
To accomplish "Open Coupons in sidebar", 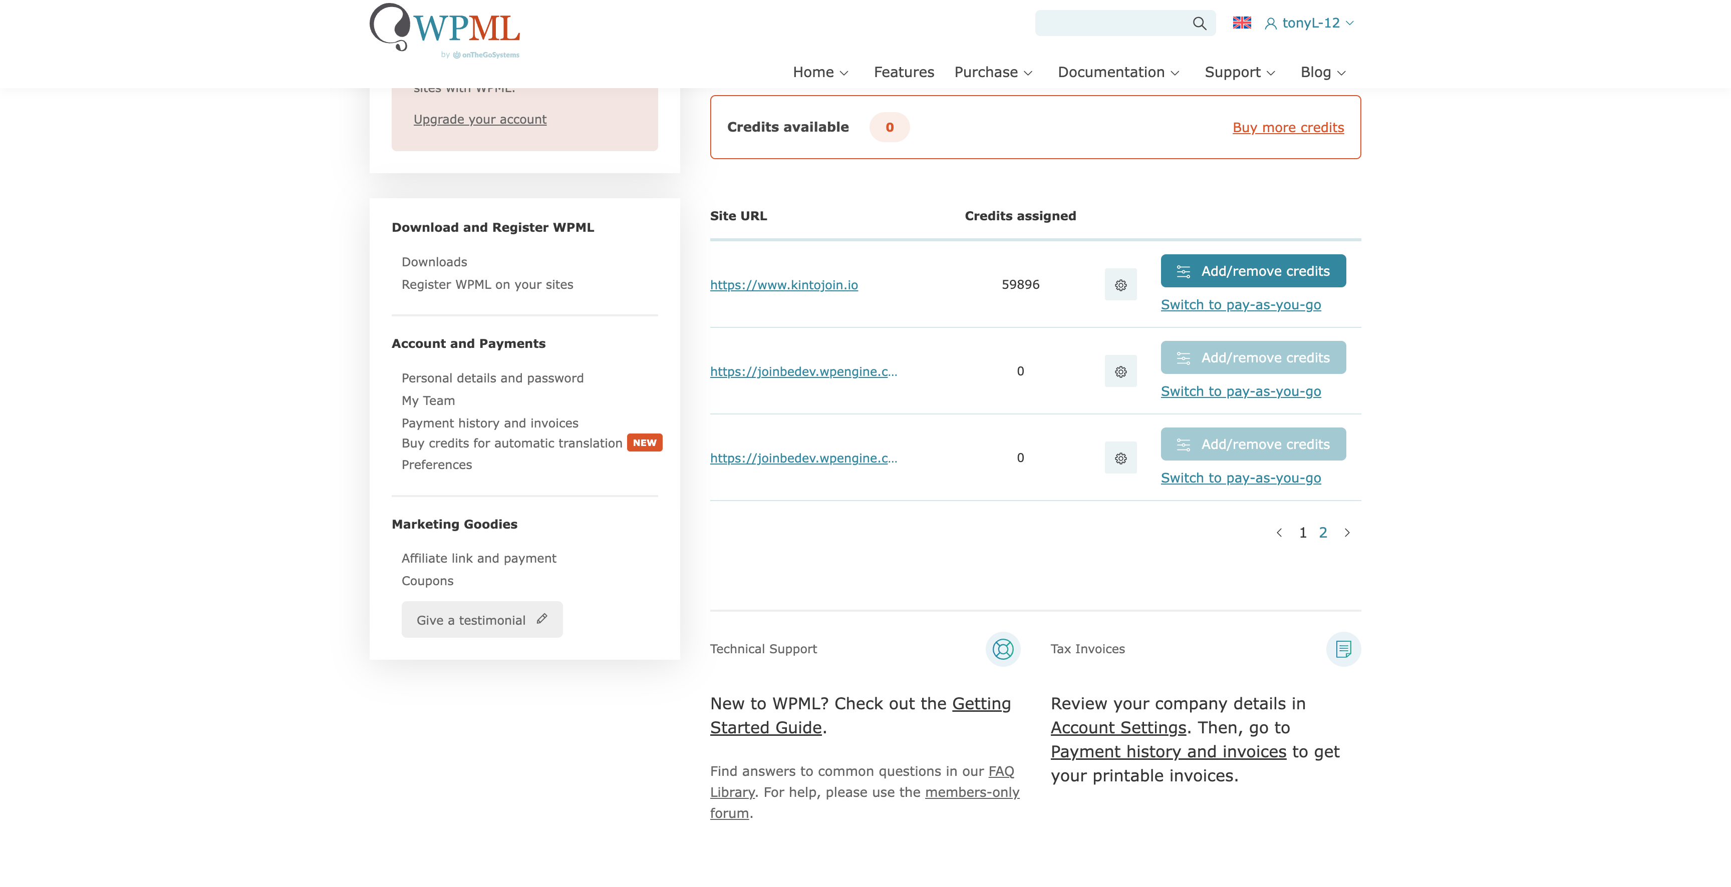I will [x=427, y=582].
